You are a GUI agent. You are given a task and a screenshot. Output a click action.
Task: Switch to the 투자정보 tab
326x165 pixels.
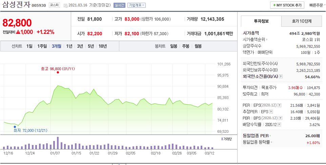click(261, 21)
